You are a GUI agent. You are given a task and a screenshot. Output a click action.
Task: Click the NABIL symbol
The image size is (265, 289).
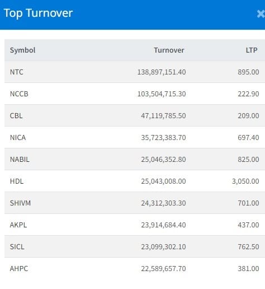20,160
